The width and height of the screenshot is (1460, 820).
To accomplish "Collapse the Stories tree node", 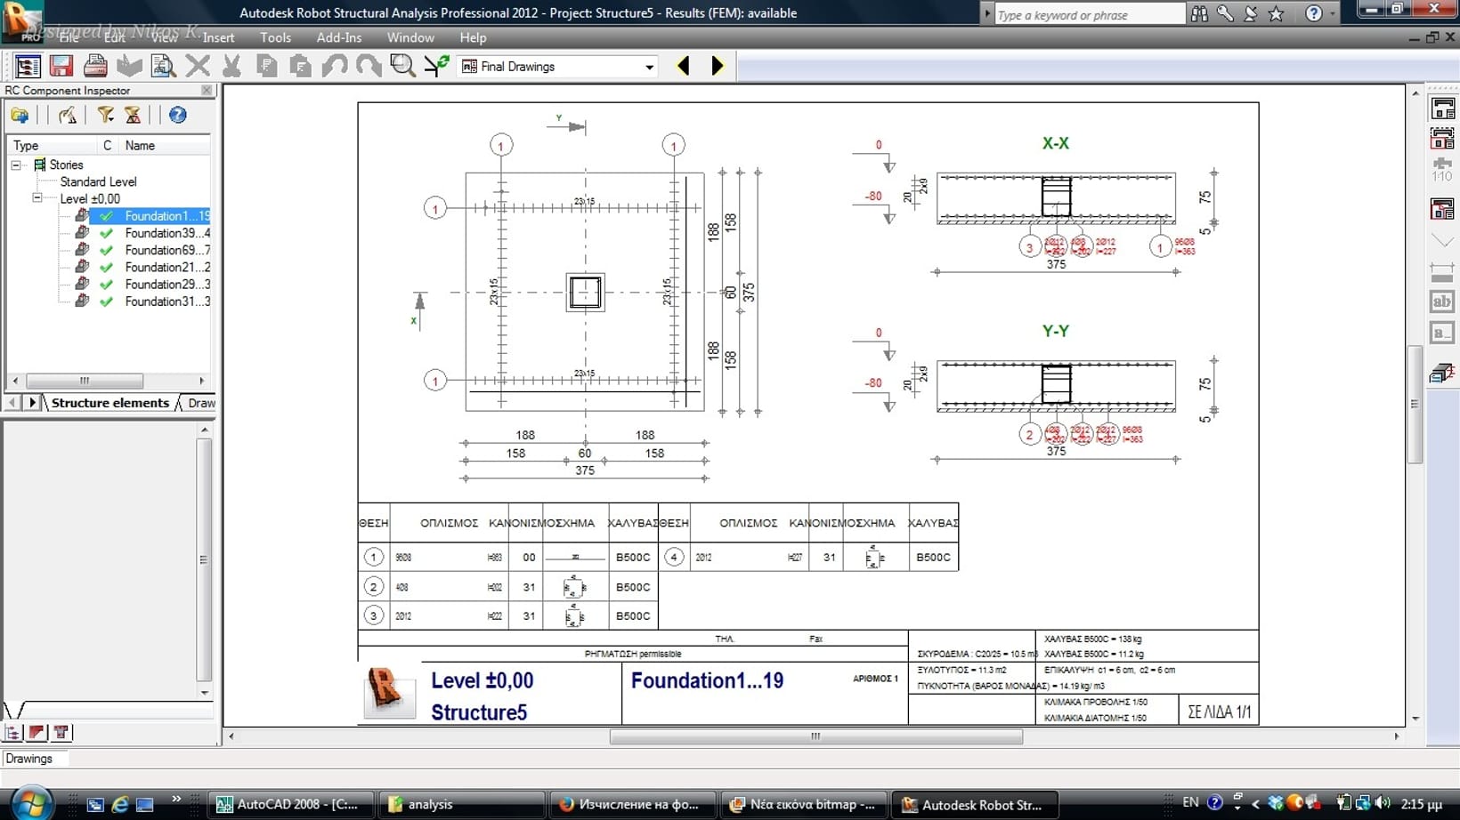I will (x=16, y=165).
